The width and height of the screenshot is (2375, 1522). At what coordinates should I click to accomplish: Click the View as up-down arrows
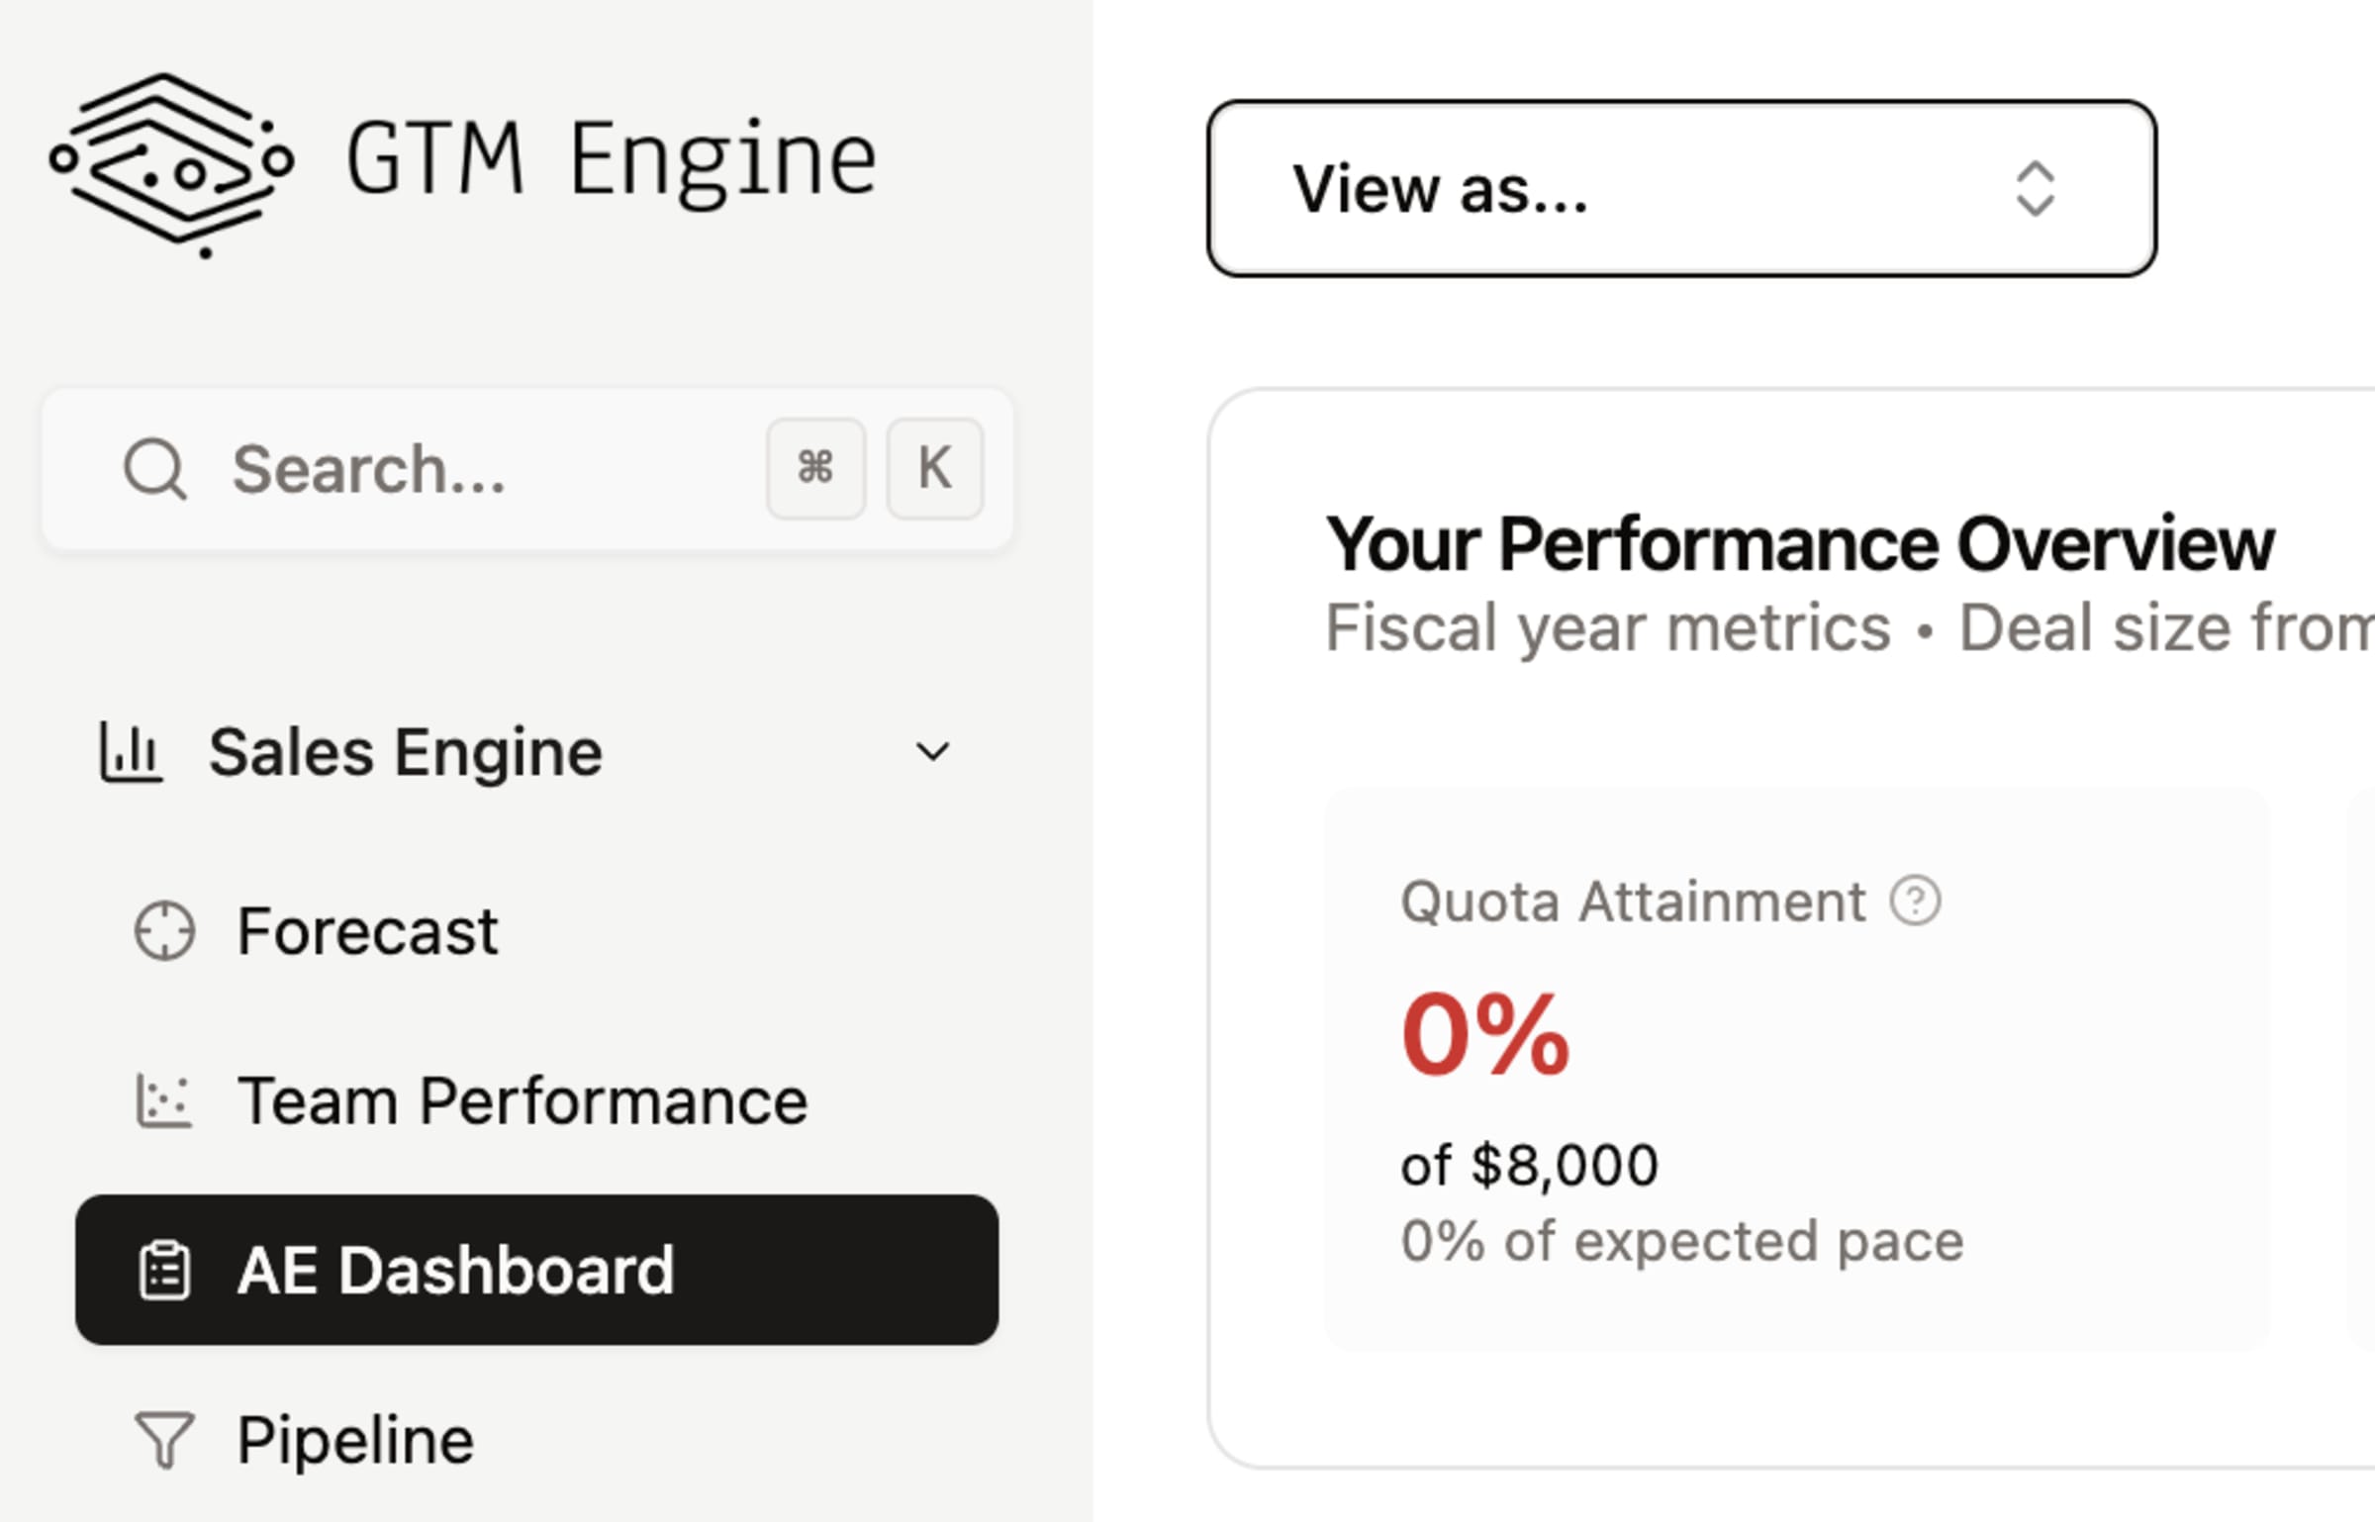click(x=2035, y=188)
